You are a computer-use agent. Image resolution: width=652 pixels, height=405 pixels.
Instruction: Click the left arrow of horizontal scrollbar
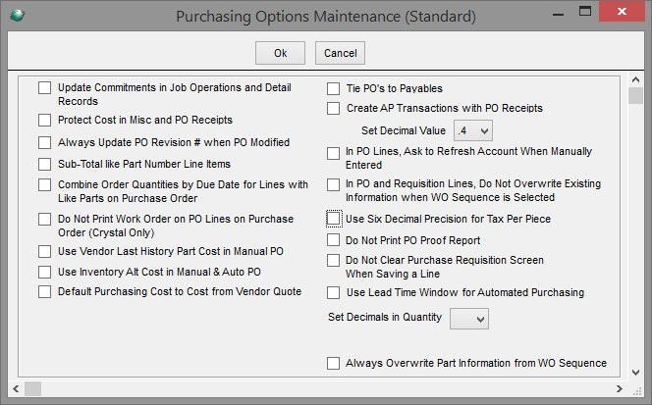click(16, 388)
